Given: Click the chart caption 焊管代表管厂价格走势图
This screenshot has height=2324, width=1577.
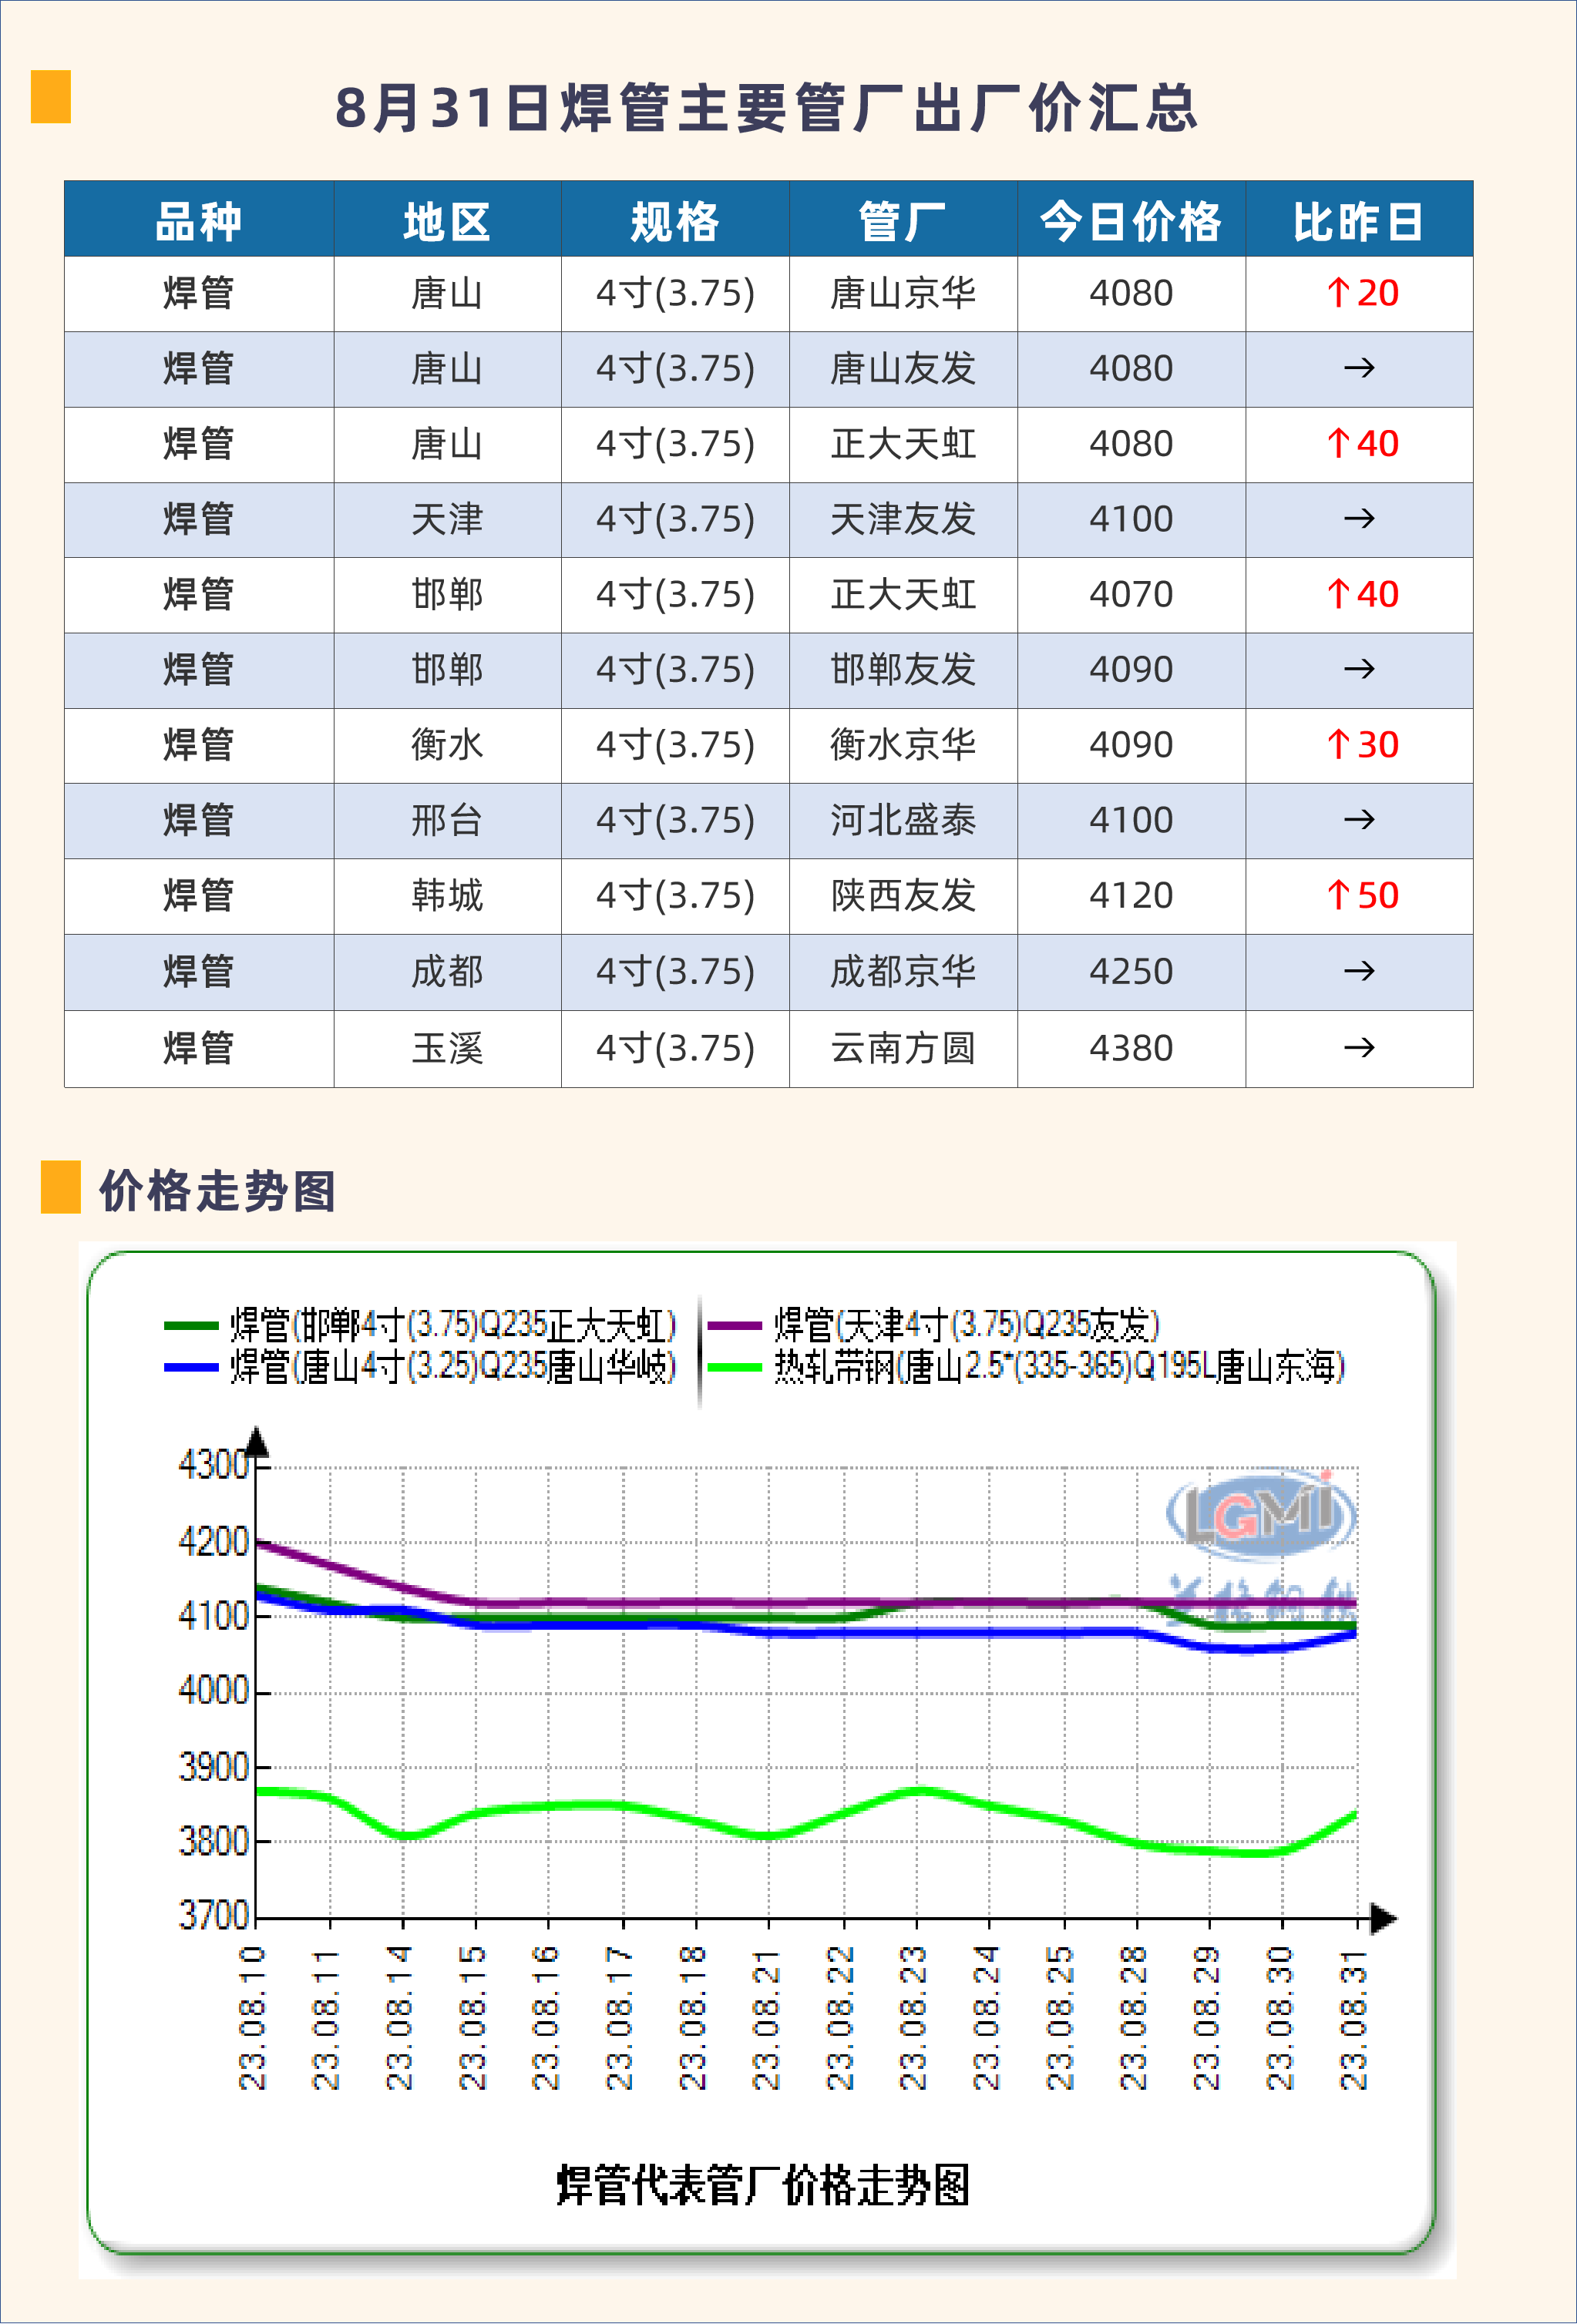Looking at the screenshot, I should click(763, 2185).
